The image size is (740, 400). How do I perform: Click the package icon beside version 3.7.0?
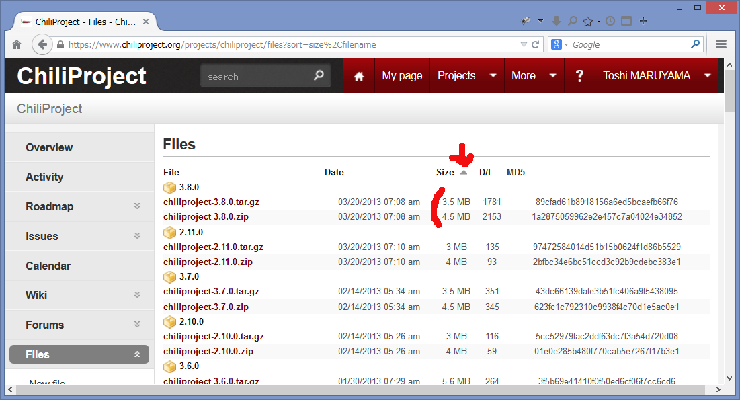point(169,277)
